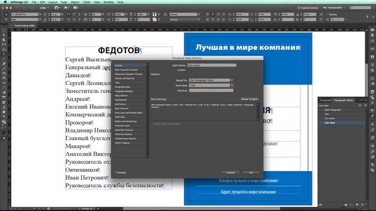376x211 pixels.
Task: Select the Pencil tool
Action: (x=4, y=69)
